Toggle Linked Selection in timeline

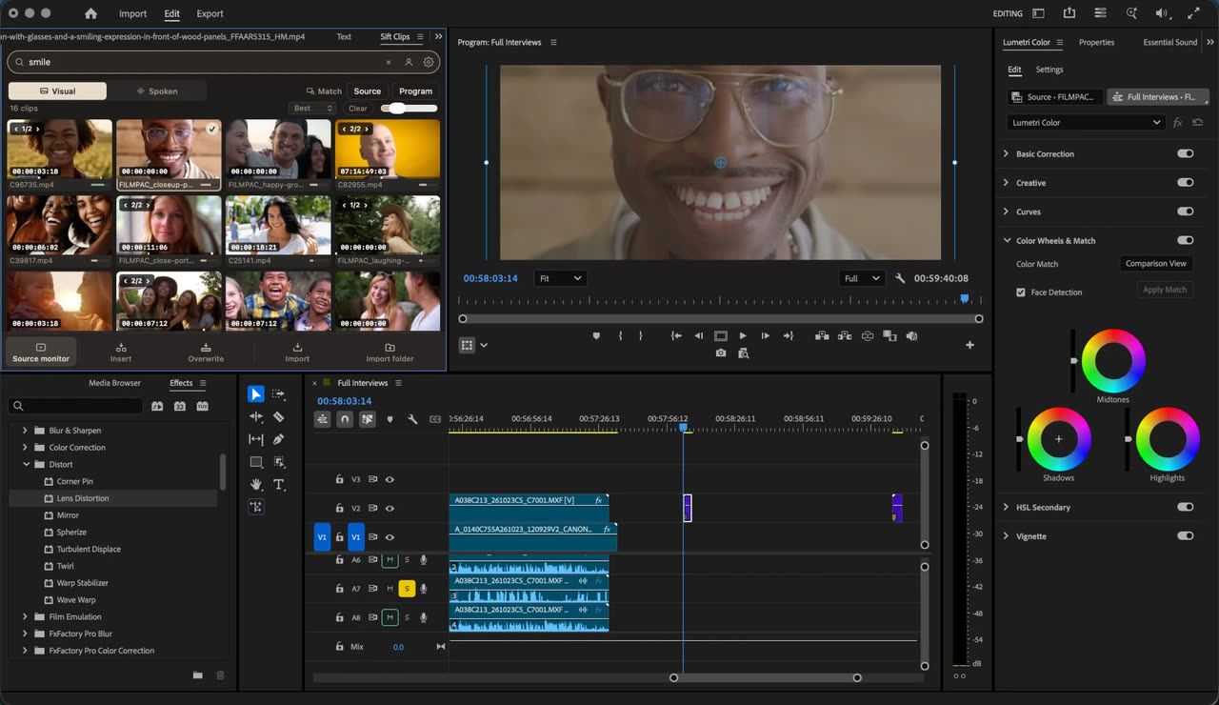[x=367, y=419]
